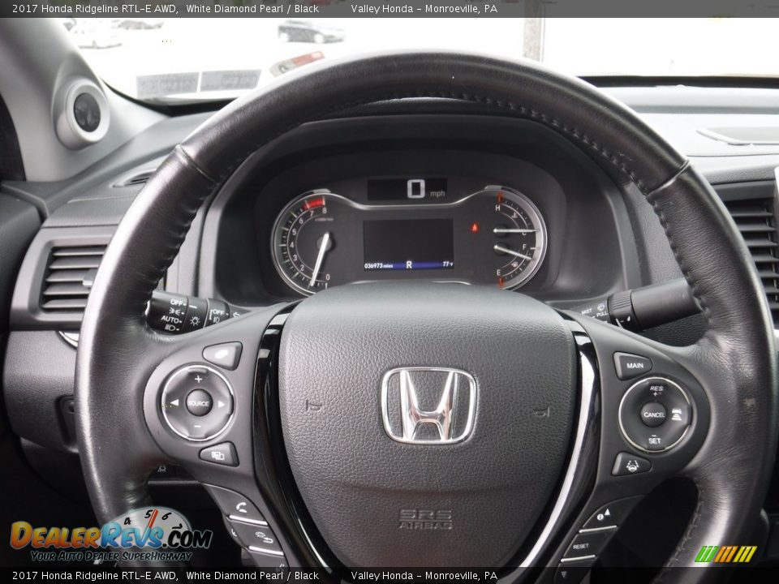
Task: Tap the odometer reading 036973 miles
Action: tap(379, 266)
